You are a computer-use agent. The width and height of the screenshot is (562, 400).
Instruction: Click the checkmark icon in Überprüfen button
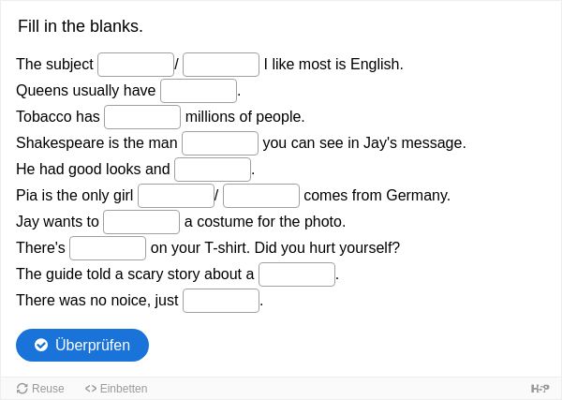[x=41, y=345]
